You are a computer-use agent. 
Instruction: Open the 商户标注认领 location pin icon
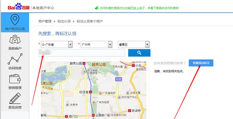[x=15, y=20]
